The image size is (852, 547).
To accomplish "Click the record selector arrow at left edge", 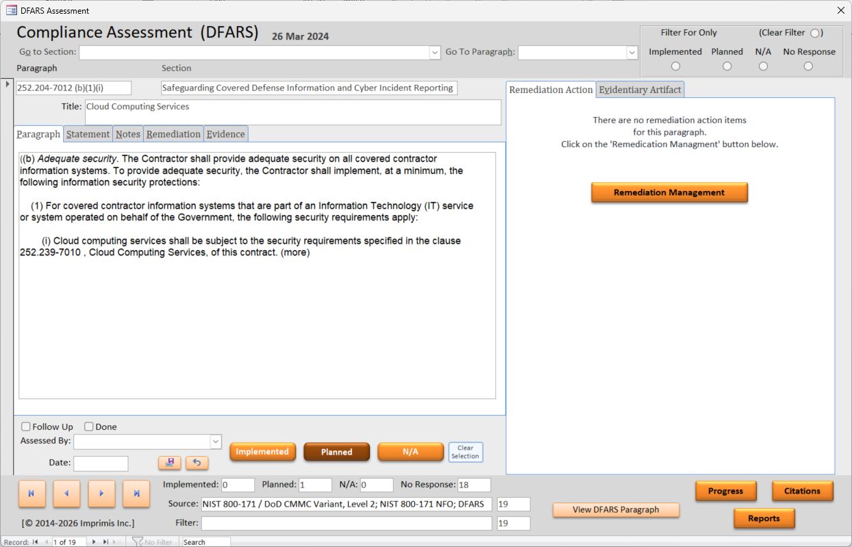I will point(8,84).
